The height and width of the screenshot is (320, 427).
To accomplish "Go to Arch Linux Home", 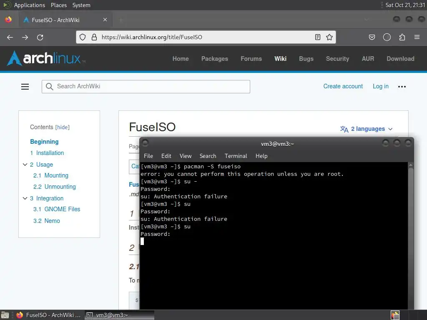I will click(x=180, y=59).
